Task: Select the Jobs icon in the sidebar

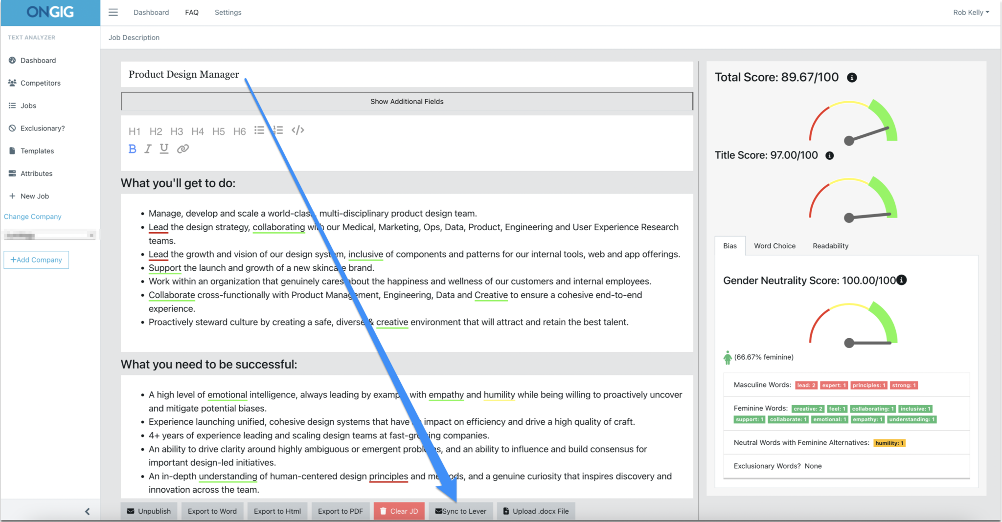Action: pyautogui.click(x=12, y=106)
